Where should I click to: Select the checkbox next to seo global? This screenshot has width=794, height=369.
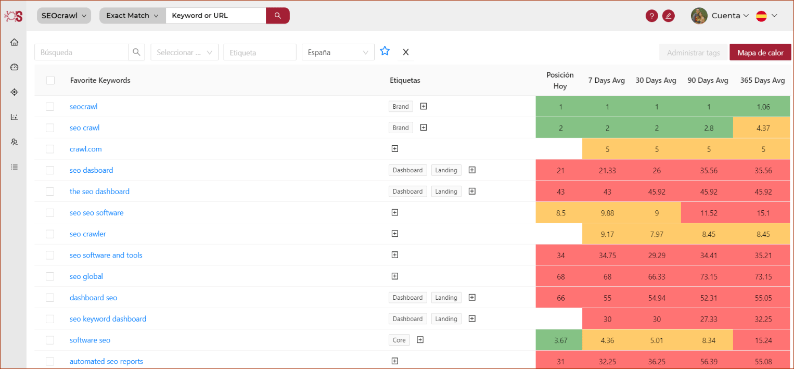pos(50,276)
